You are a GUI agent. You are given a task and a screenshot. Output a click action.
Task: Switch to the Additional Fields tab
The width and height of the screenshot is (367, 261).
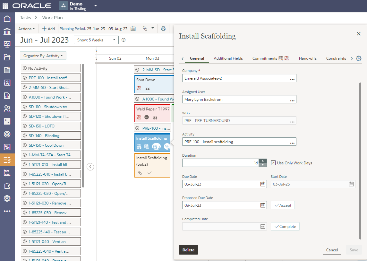point(228,58)
